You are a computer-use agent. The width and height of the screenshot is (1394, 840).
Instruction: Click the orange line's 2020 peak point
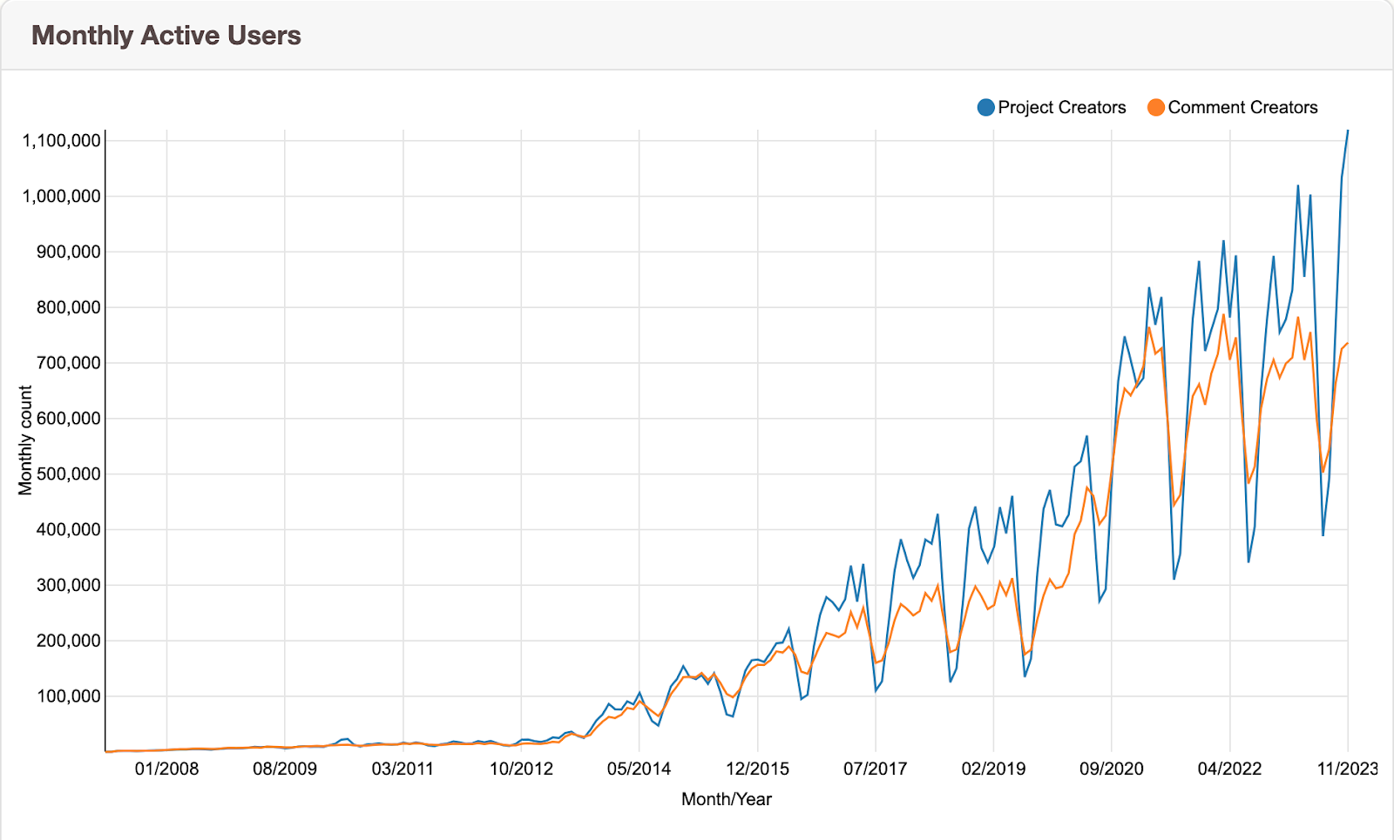pyautogui.click(x=1148, y=329)
